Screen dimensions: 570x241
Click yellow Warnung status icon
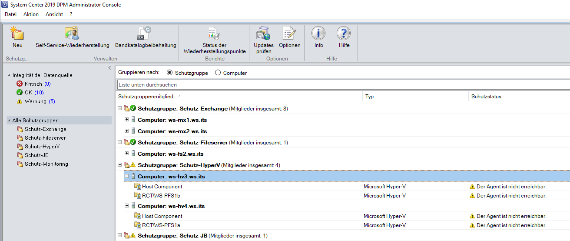[19, 101]
